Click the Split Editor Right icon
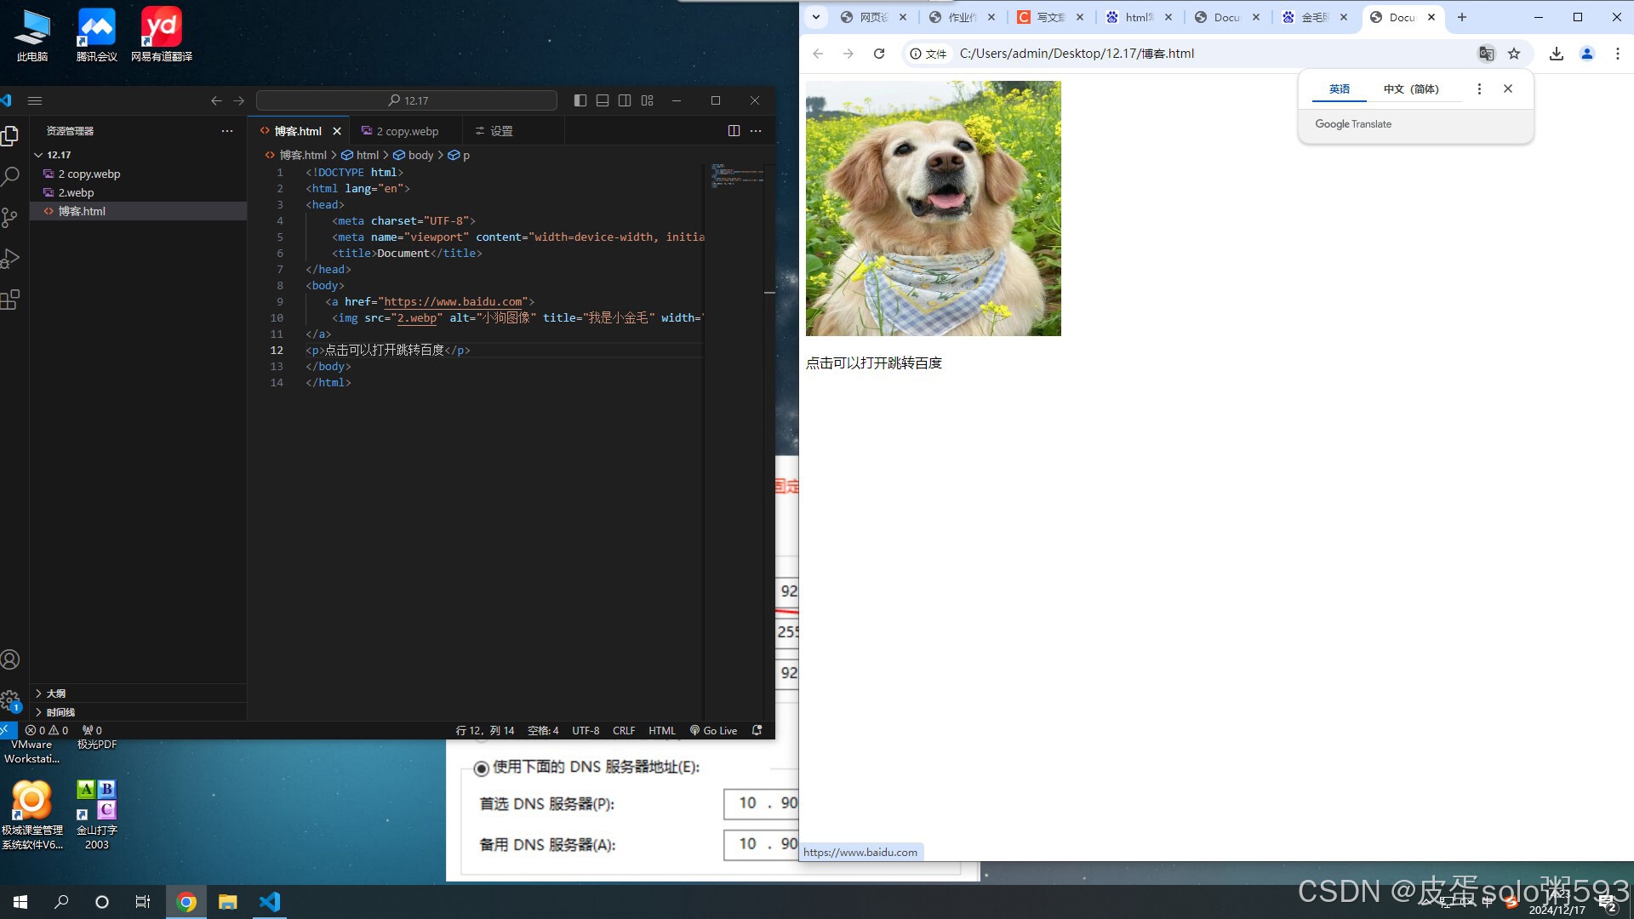Viewport: 1634px width, 919px height. click(x=734, y=131)
